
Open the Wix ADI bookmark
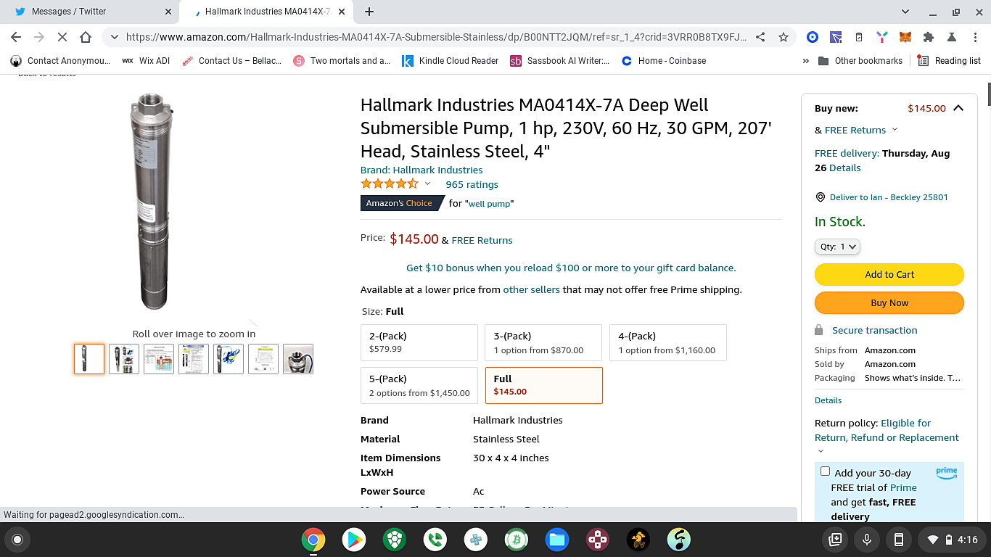click(146, 61)
